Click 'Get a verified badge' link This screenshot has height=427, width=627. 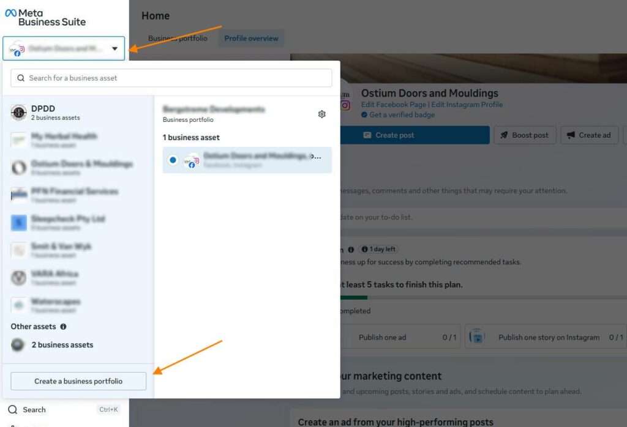(x=402, y=115)
